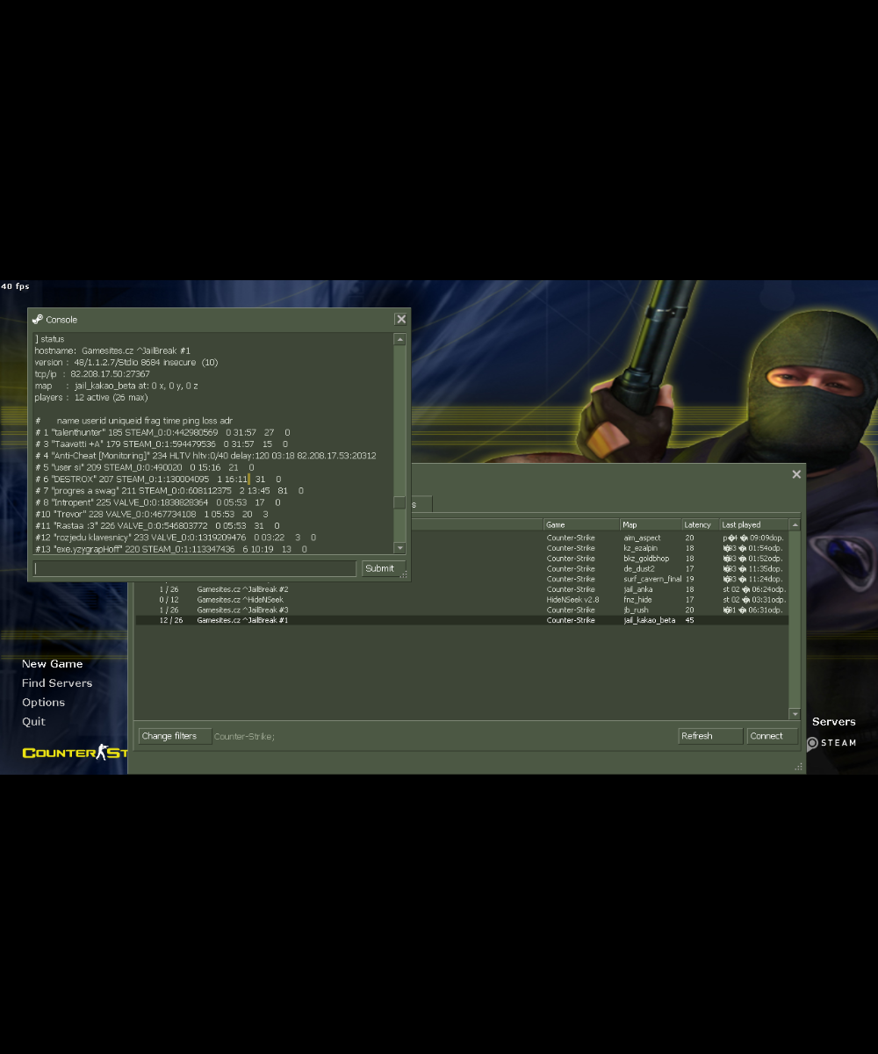Screen dimensions: 878x1054
Task: Click the Connect button
Action: tap(771, 736)
